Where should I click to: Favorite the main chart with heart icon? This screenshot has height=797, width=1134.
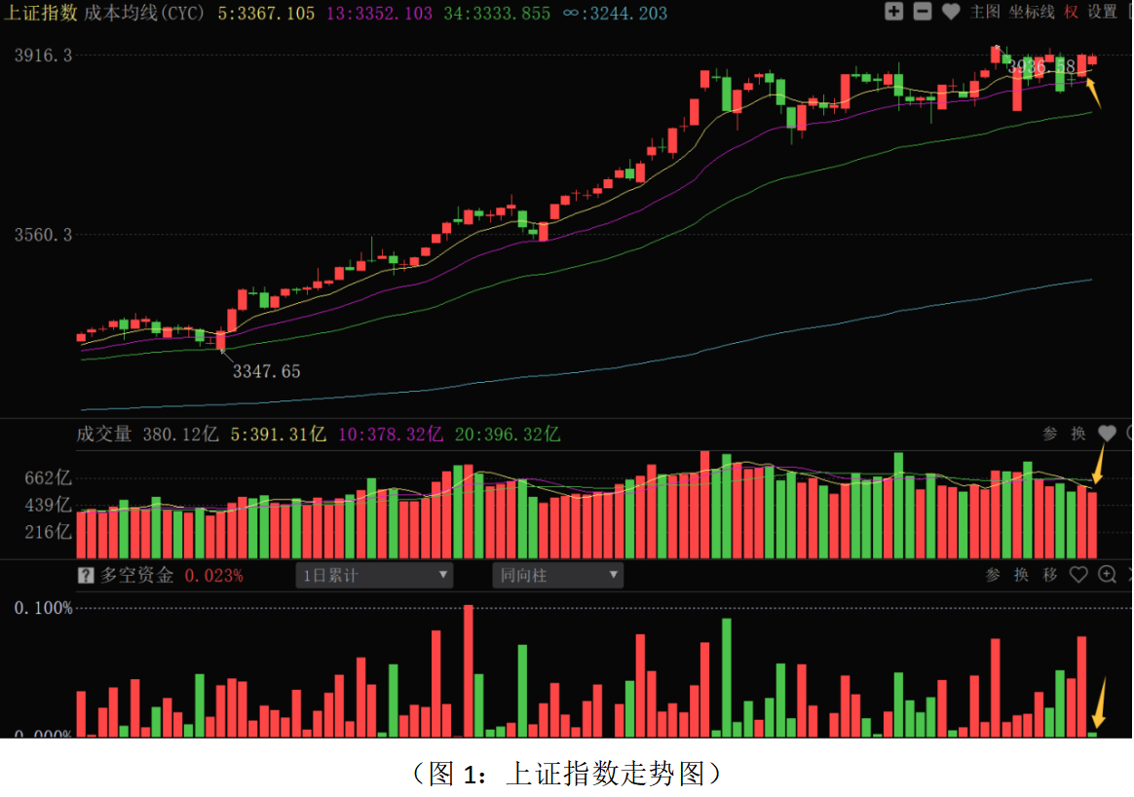pyautogui.click(x=951, y=12)
